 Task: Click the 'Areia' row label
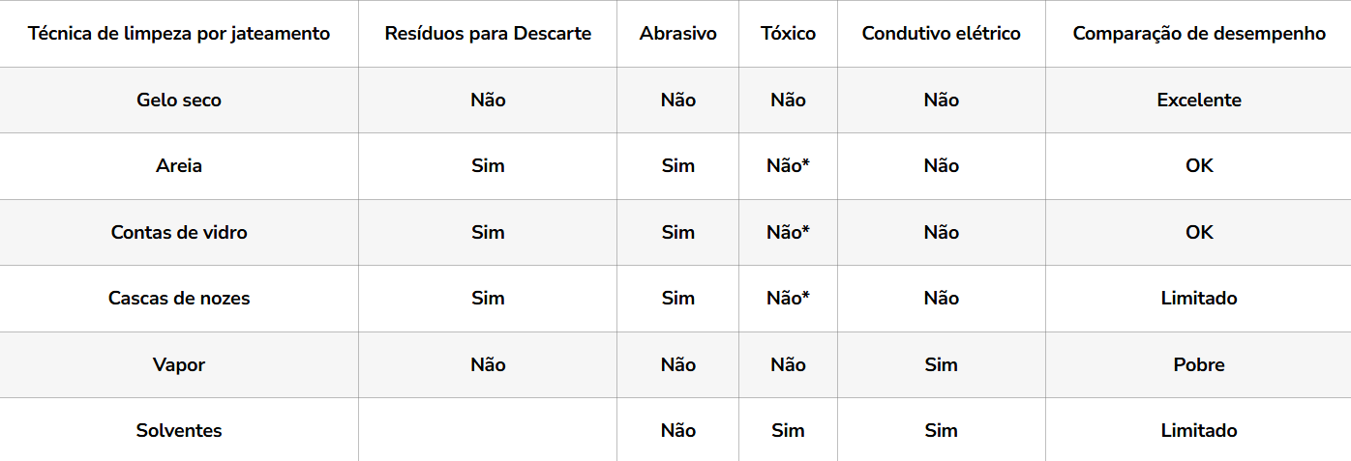(179, 166)
